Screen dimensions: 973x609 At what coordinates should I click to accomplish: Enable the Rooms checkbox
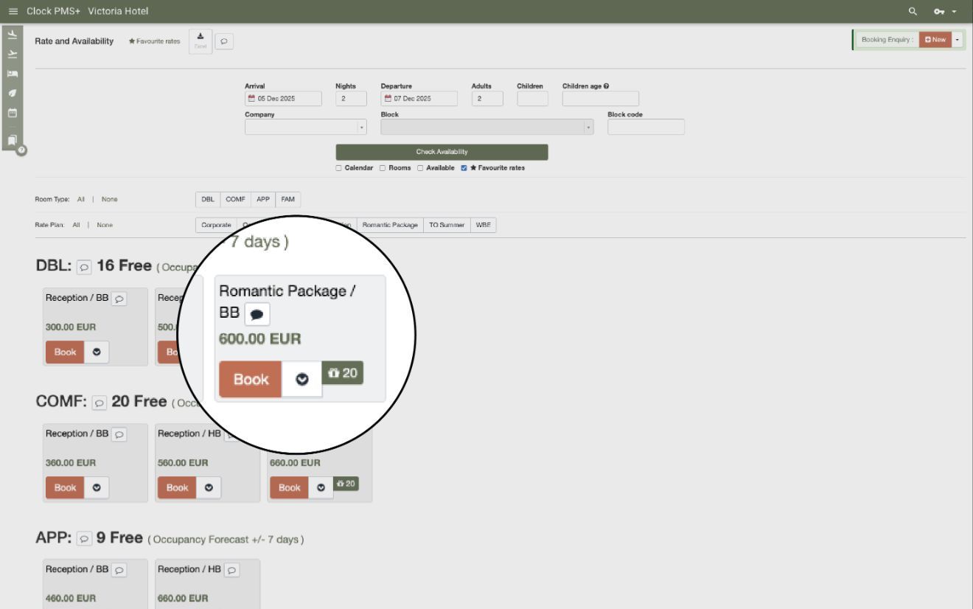point(383,167)
